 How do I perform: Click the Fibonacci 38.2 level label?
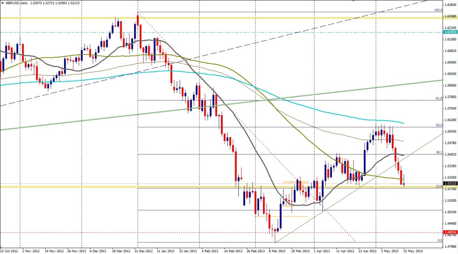[x=439, y=153]
